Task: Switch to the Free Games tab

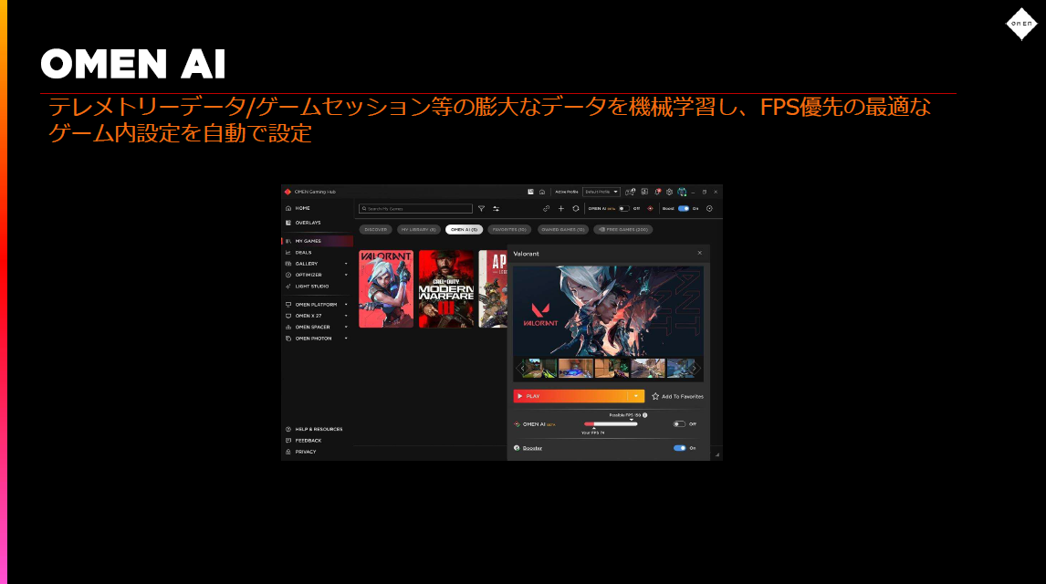Action: click(623, 229)
